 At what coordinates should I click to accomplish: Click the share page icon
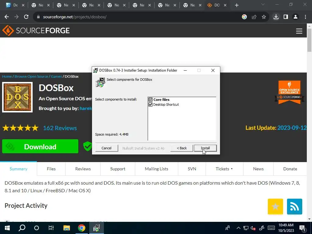pyautogui.click(x=254, y=17)
